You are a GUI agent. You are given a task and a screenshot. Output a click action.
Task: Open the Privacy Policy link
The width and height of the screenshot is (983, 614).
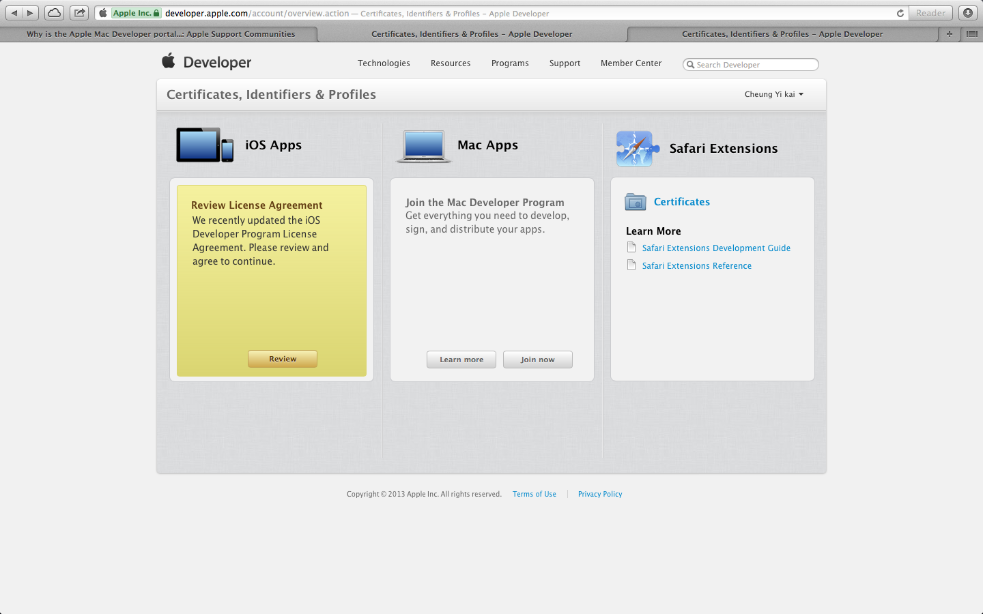(x=600, y=494)
